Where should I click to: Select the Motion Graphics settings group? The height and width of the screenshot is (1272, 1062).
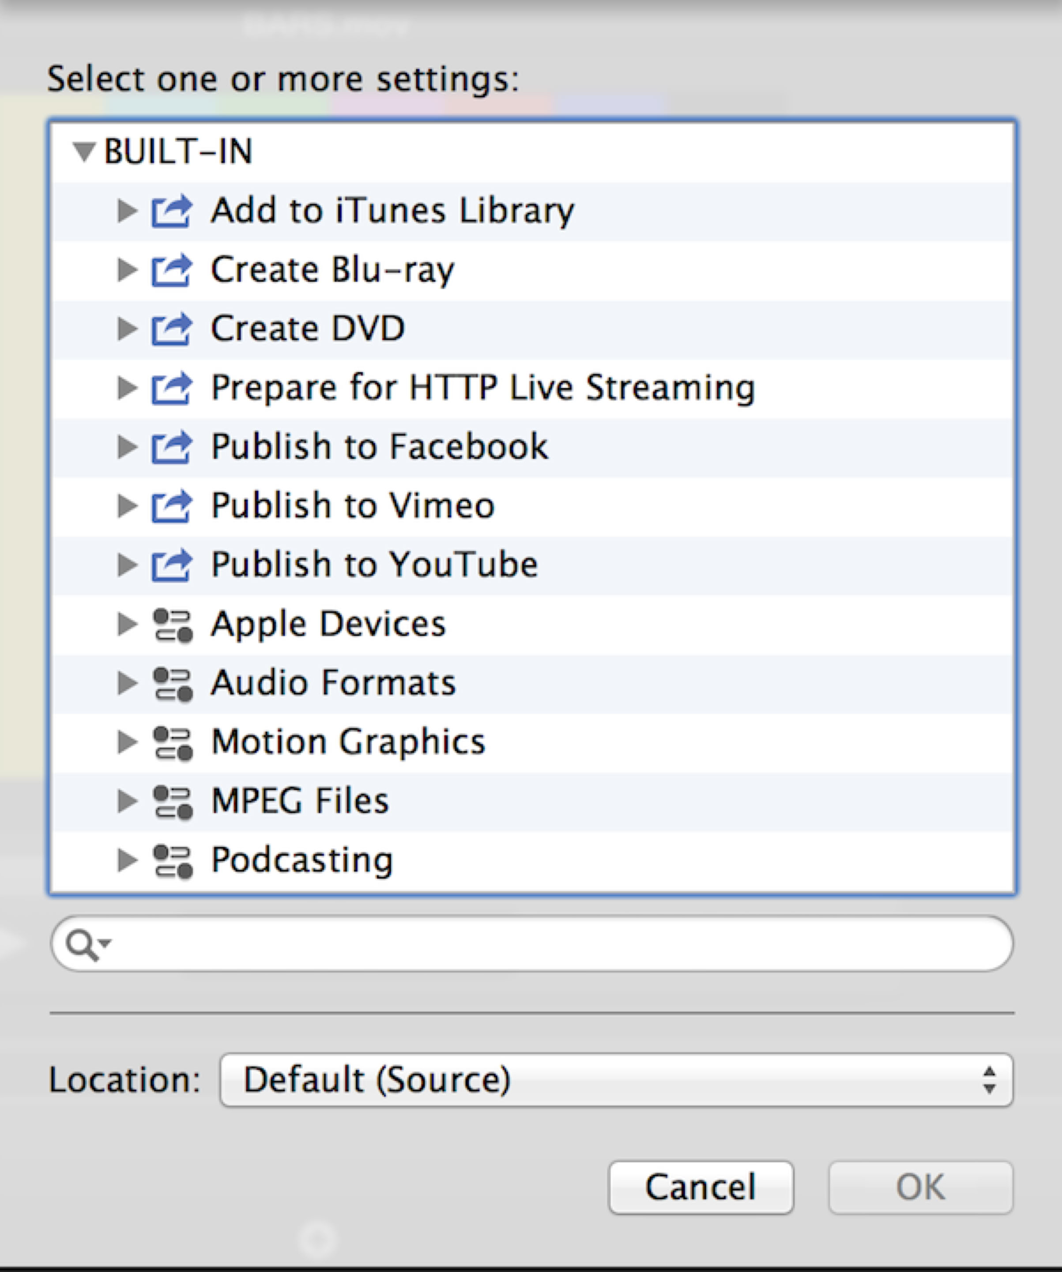tap(348, 742)
